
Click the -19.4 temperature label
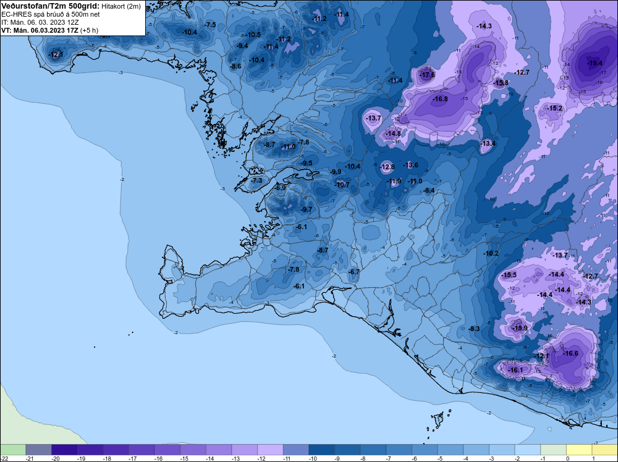595,63
